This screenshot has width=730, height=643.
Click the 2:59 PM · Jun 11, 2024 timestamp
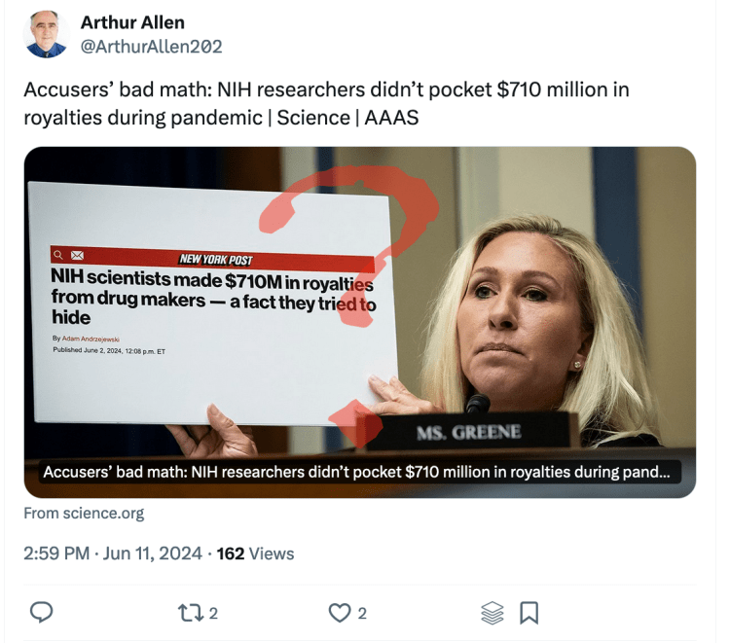[111, 554]
